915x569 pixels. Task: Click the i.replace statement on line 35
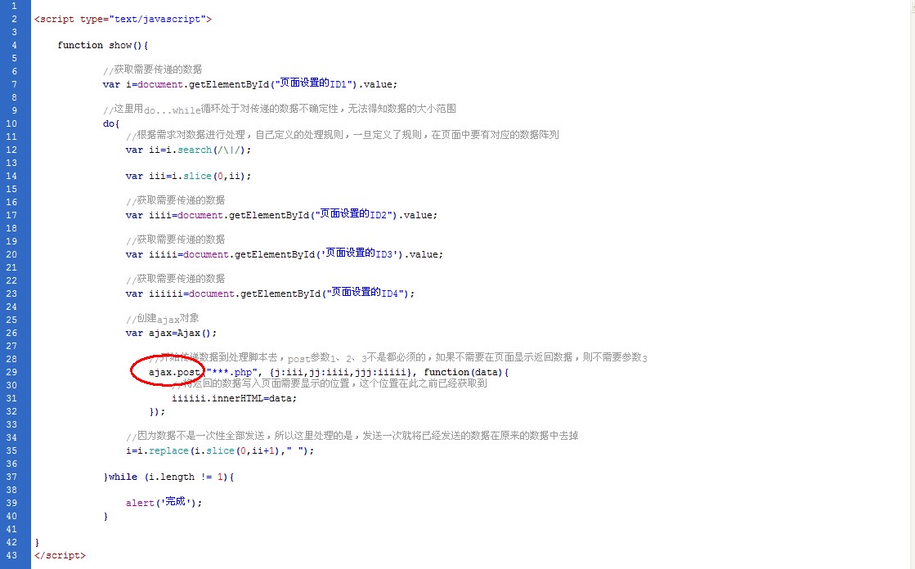pos(220,450)
